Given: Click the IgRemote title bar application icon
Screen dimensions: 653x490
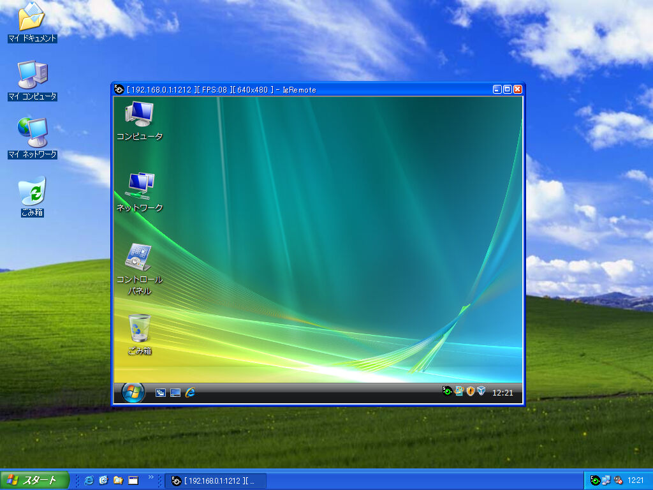Looking at the screenshot, I should pos(119,89).
